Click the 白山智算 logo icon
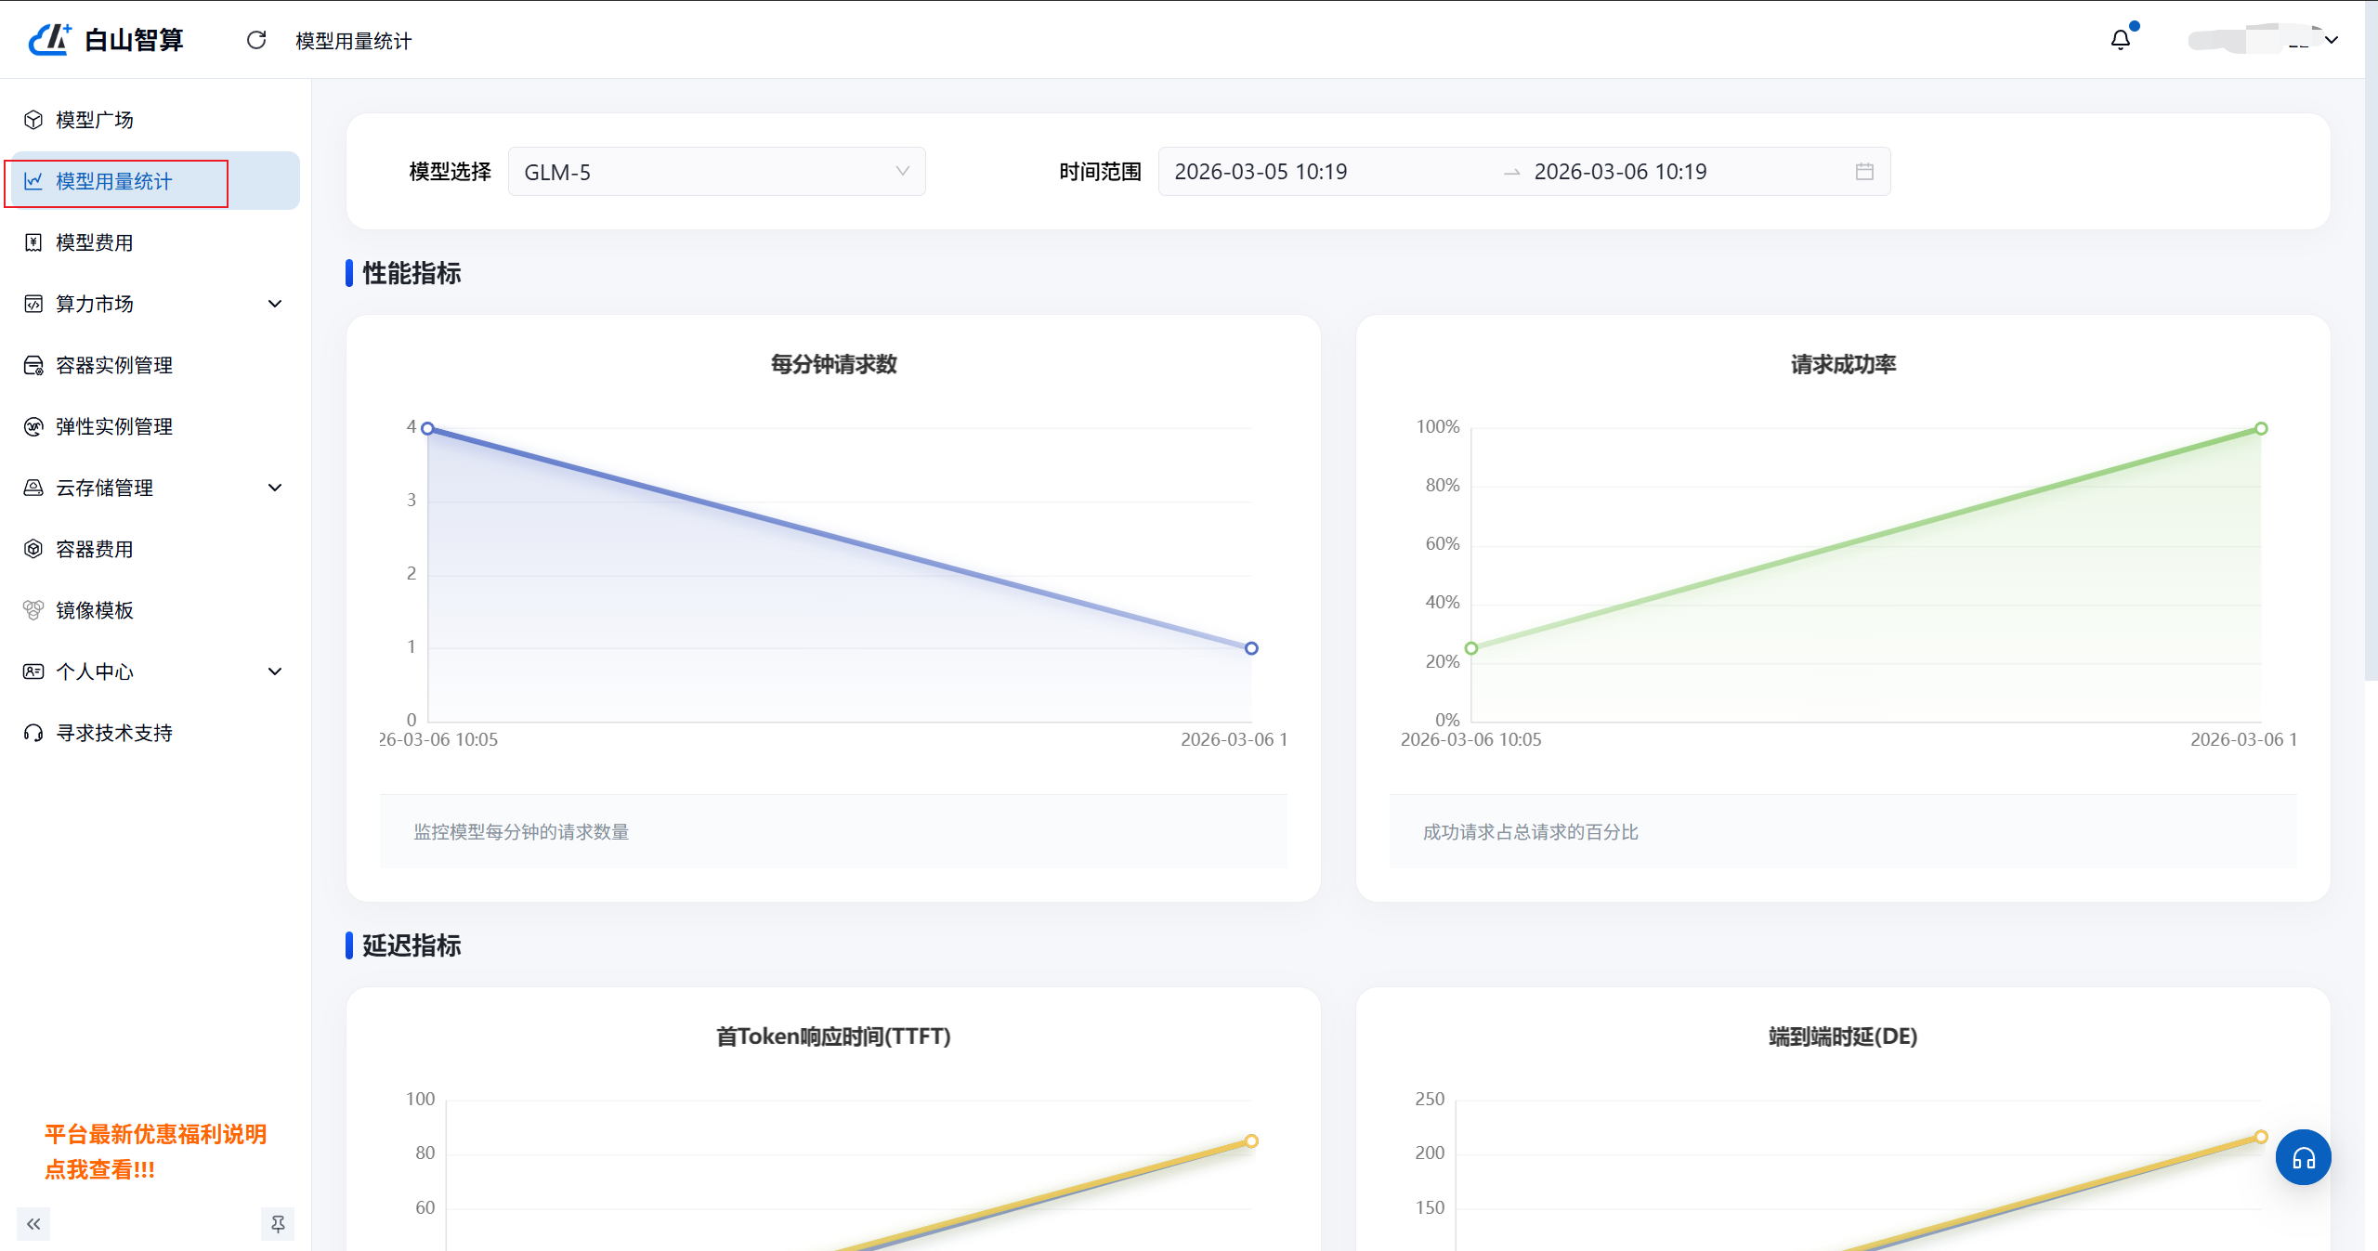The image size is (2378, 1251). click(x=50, y=39)
